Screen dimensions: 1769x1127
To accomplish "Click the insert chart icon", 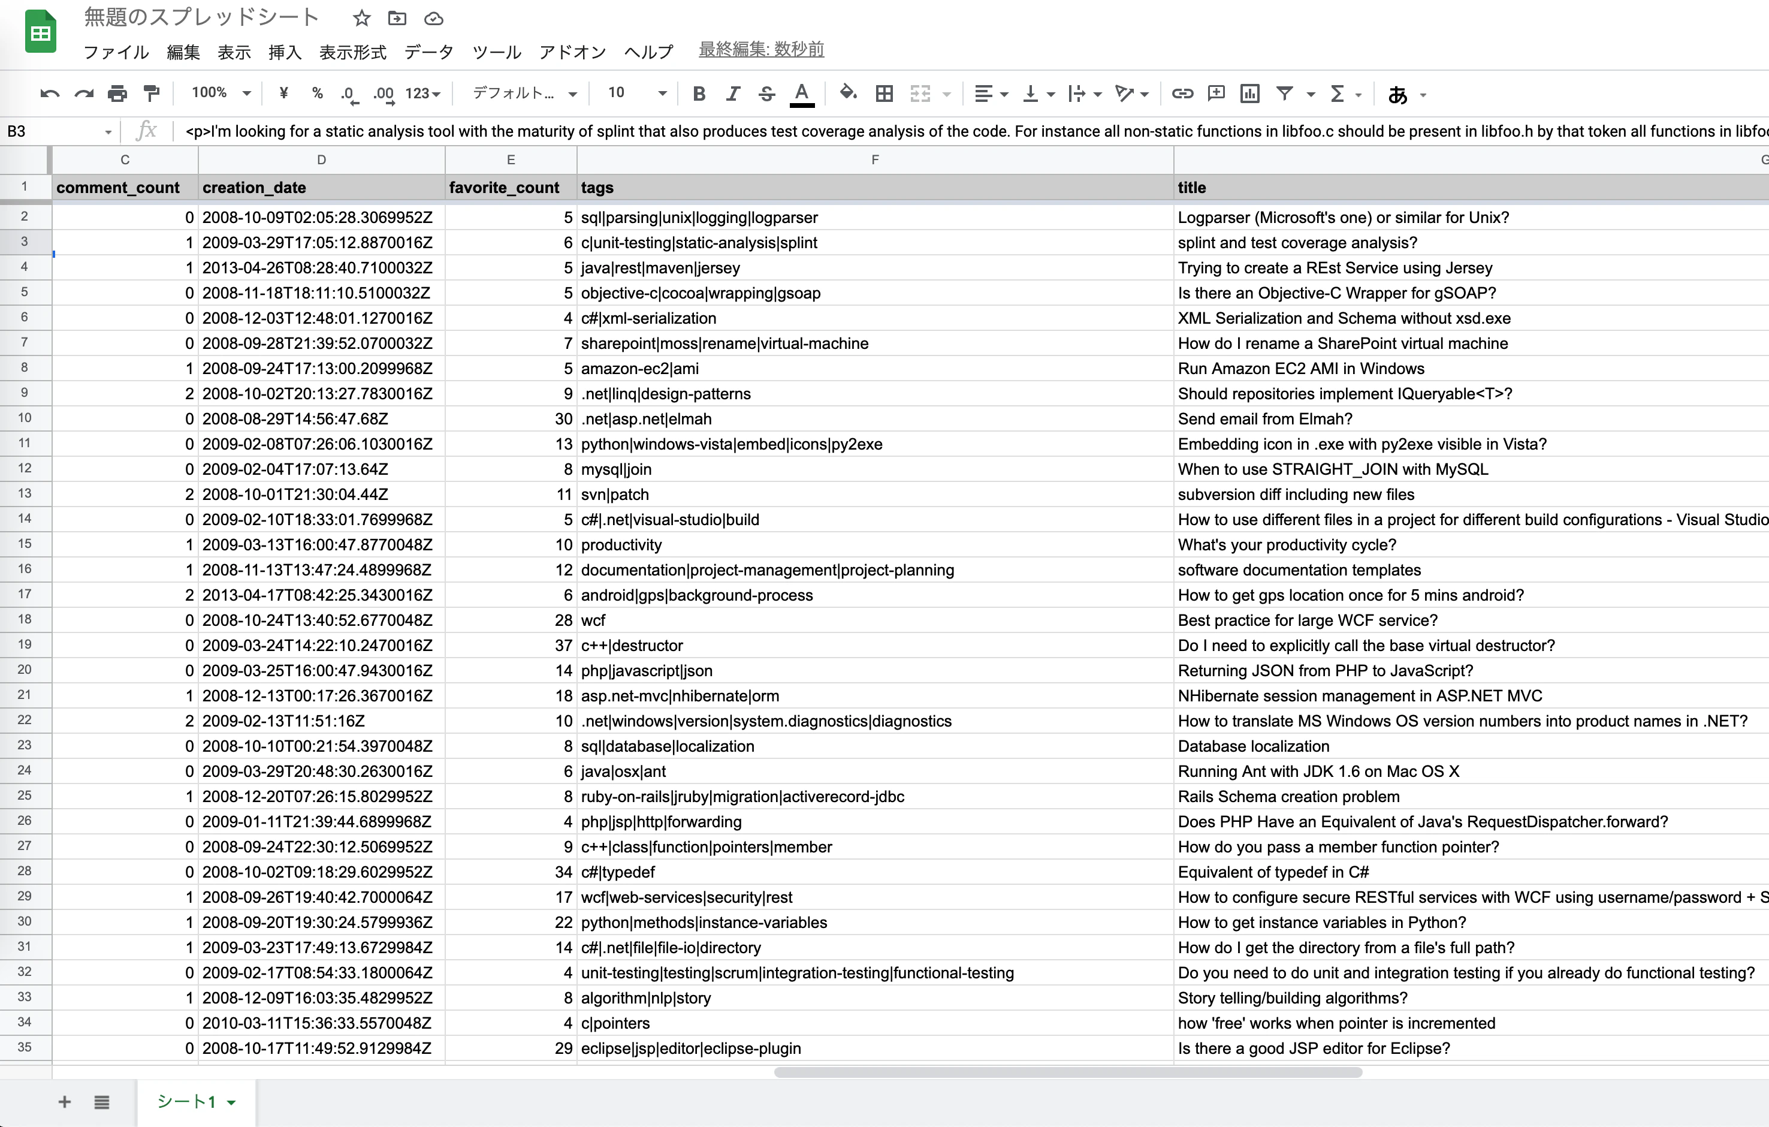I will [x=1249, y=94].
